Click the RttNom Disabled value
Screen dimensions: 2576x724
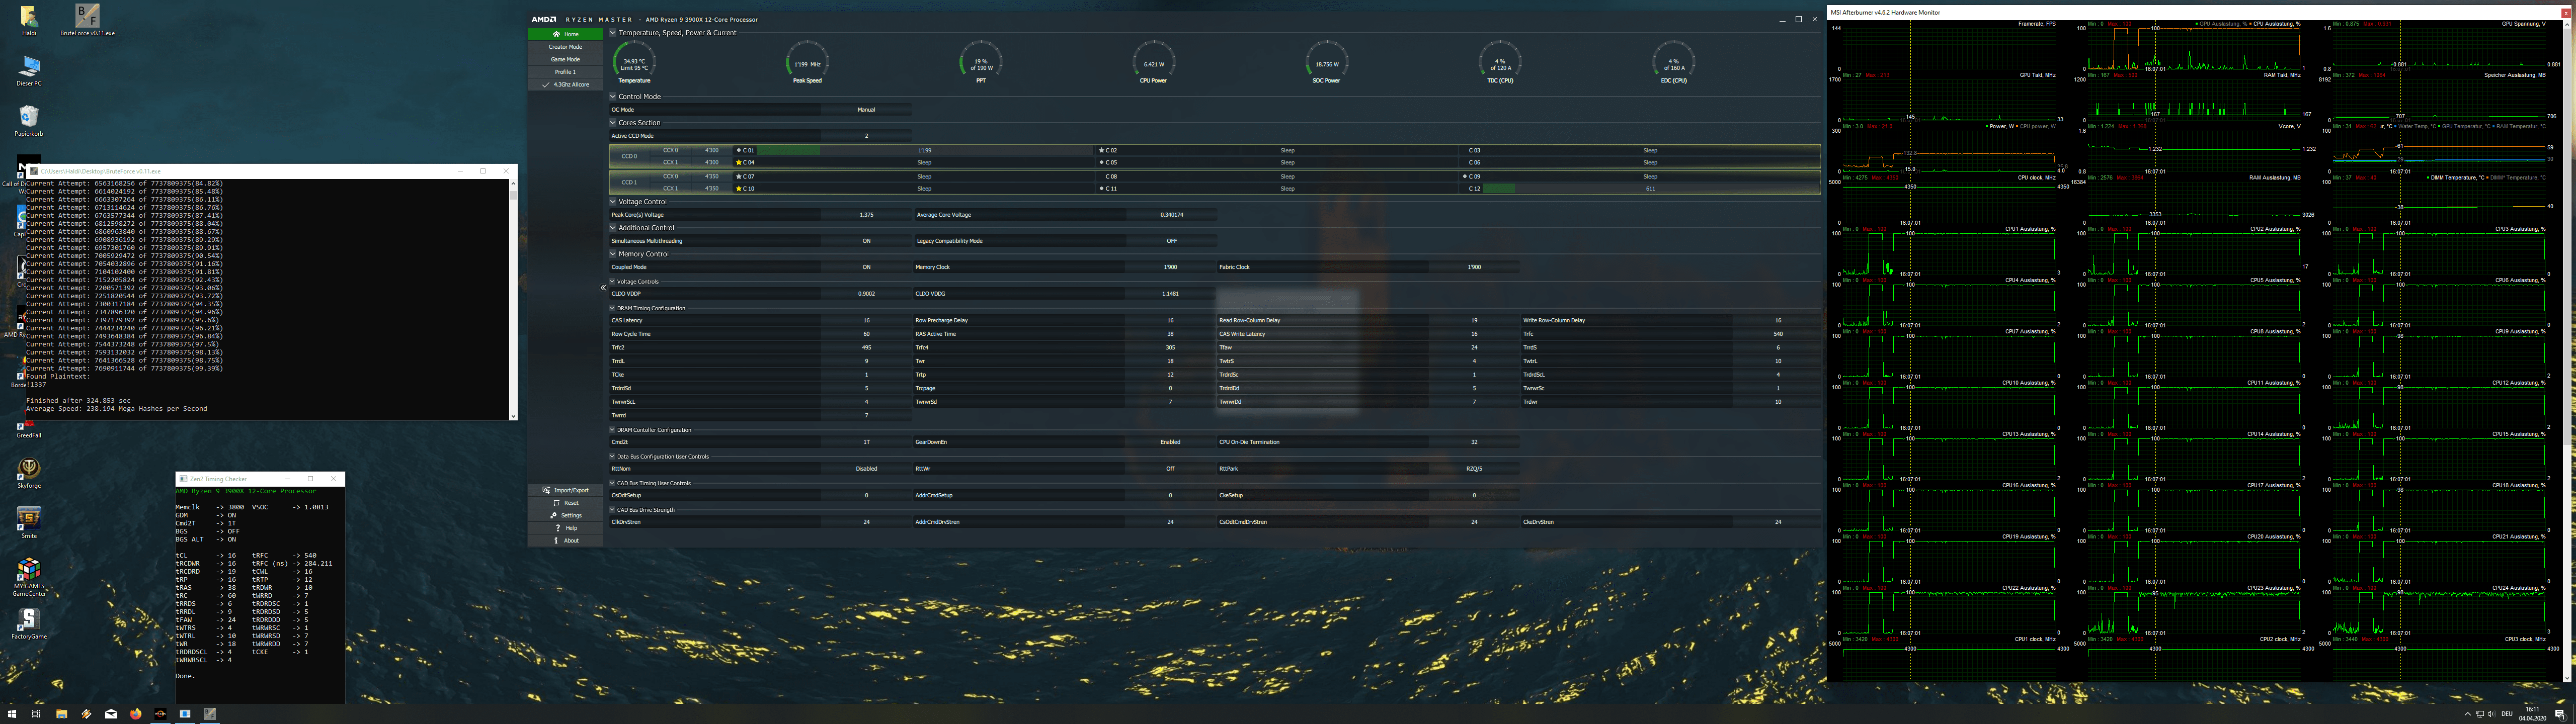(x=866, y=469)
